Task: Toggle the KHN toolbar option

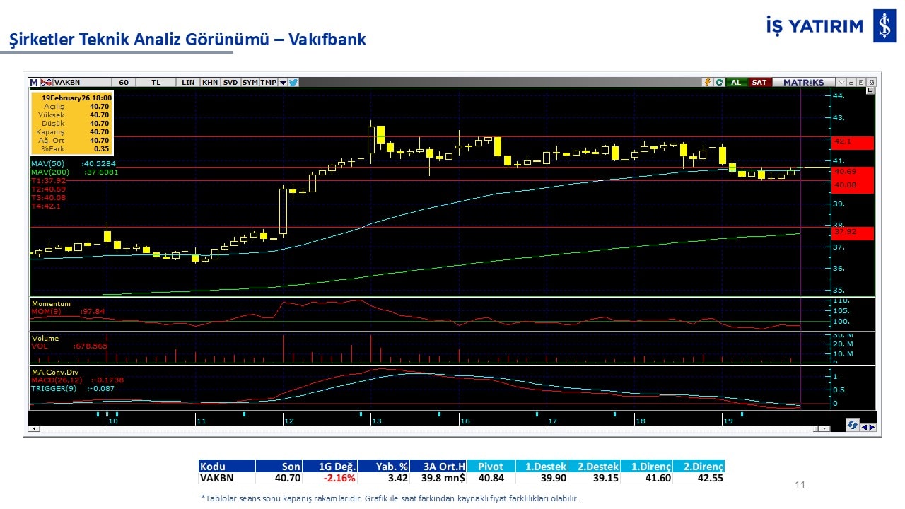Action: click(x=210, y=82)
